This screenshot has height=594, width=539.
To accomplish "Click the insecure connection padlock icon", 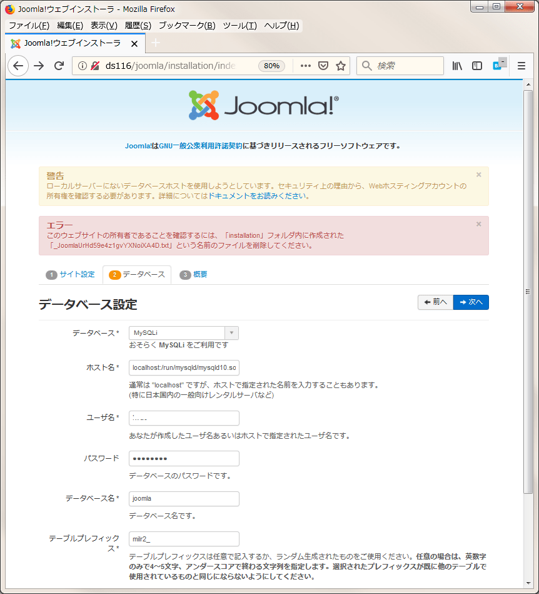I will coord(95,66).
